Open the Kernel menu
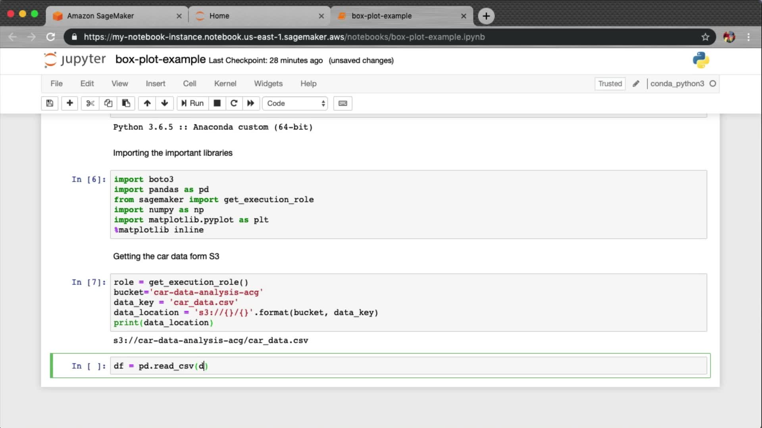This screenshot has height=428, width=762. point(225,84)
